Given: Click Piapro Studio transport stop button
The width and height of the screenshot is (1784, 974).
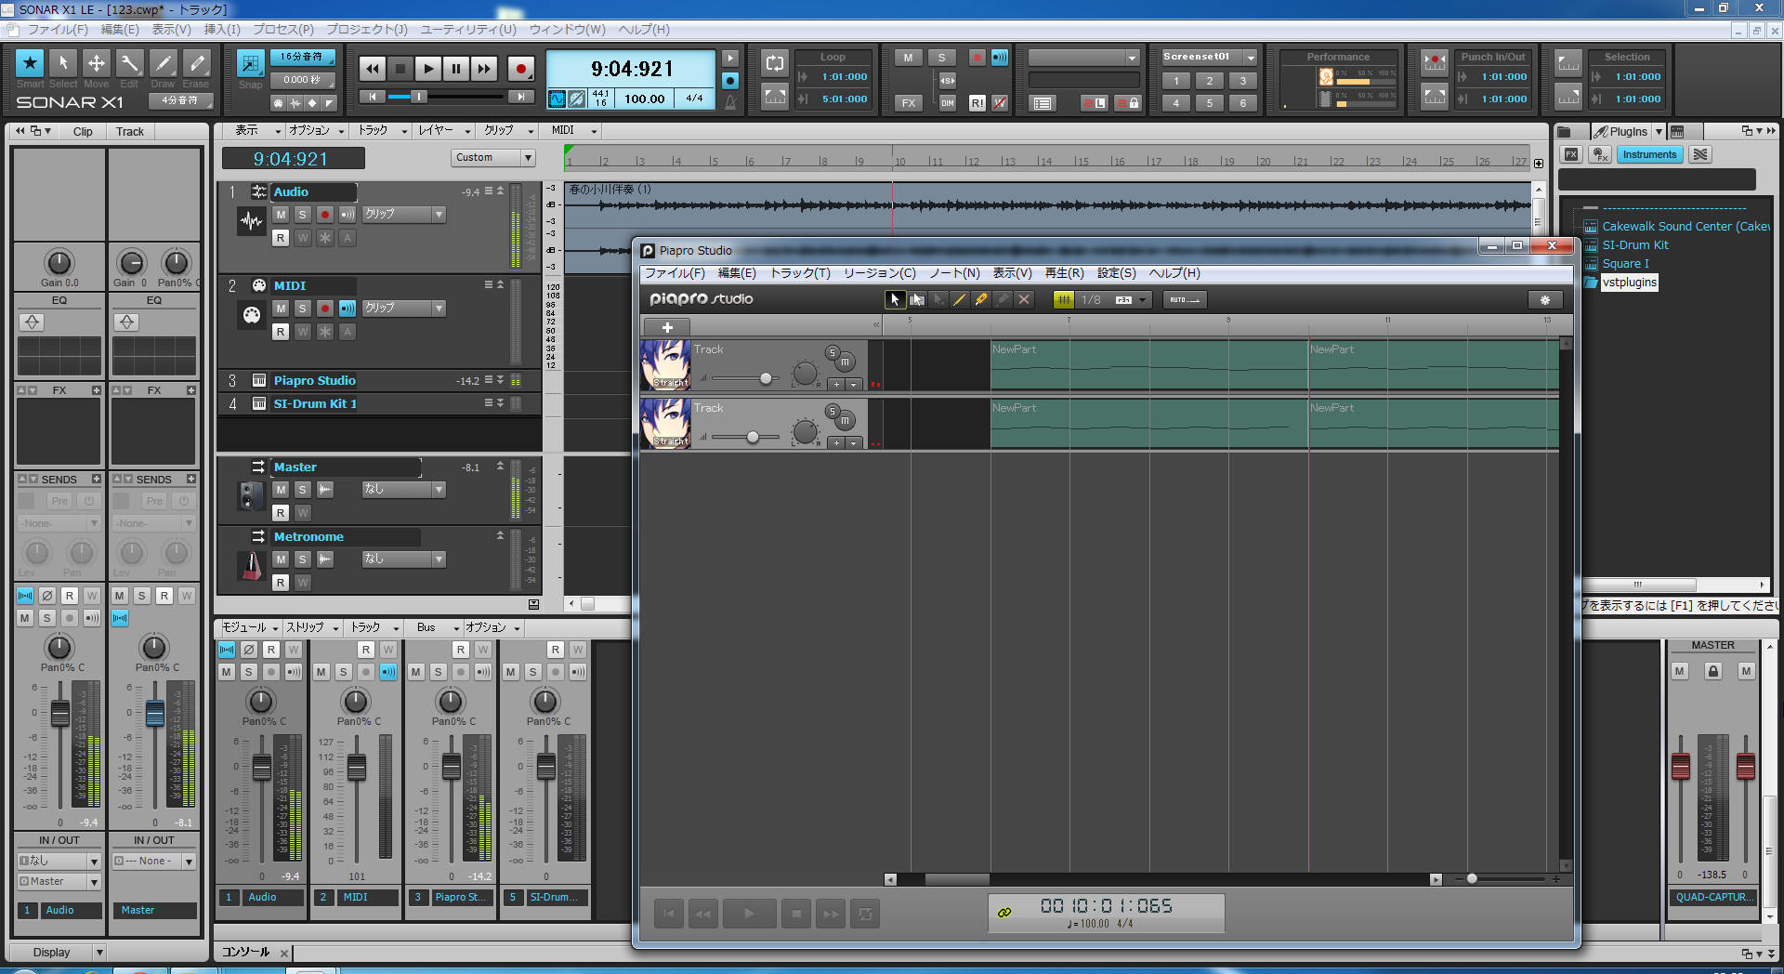Looking at the screenshot, I should 796,914.
